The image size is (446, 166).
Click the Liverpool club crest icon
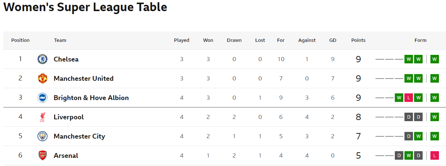click(x=43, y=117)
